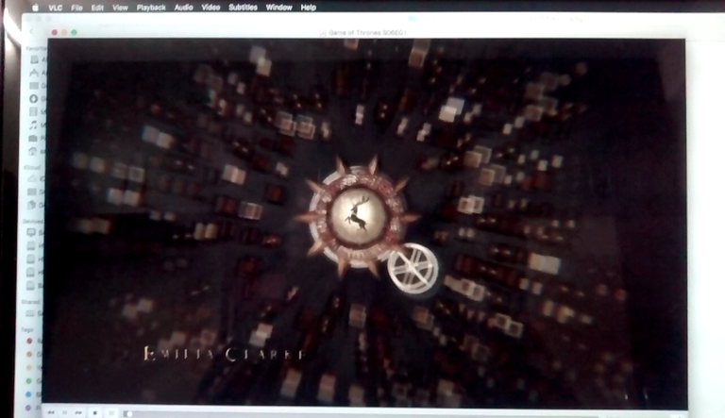Stop the video playback
This screenshot has width=725, height=418.
click(94, 412)
